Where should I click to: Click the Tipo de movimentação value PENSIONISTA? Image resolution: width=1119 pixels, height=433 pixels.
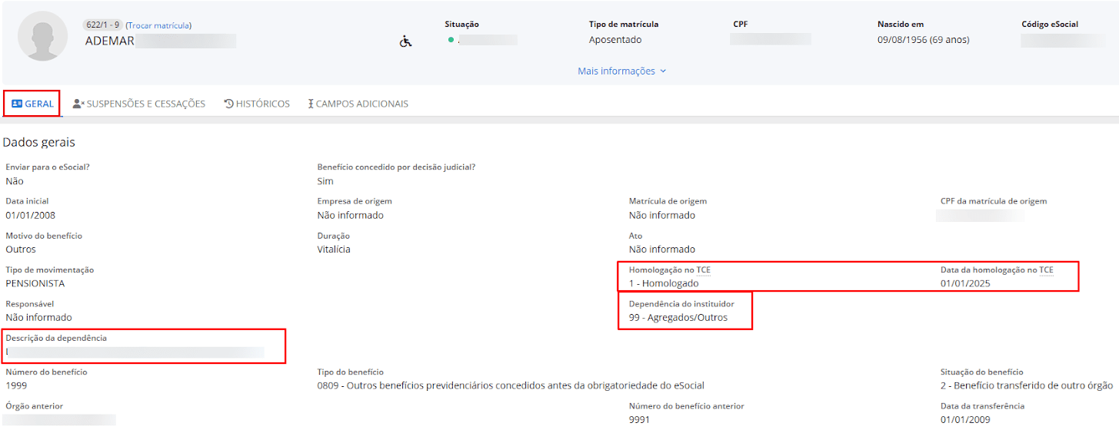pos(35,283)
